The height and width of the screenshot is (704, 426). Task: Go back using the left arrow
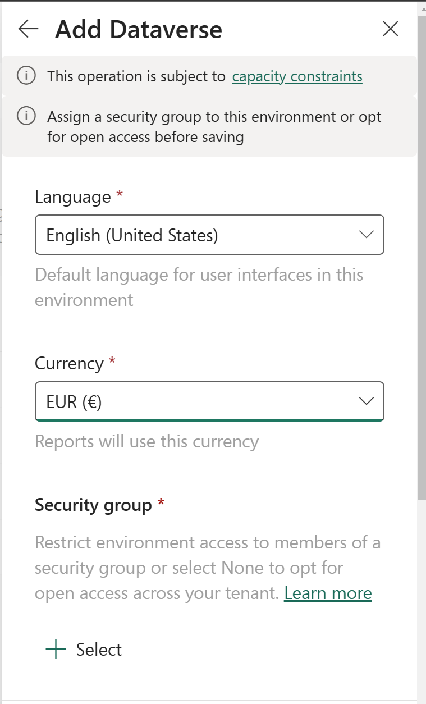click(x=28, y=29)
